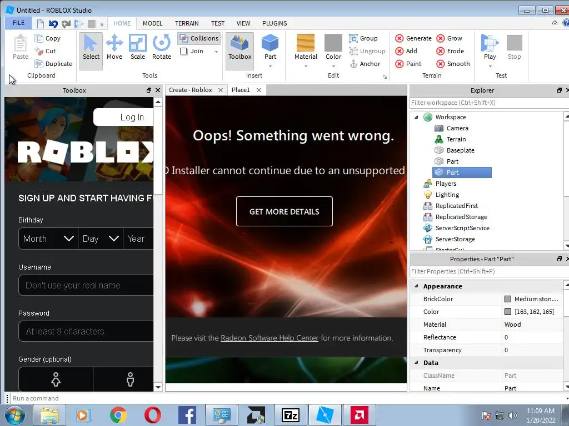The height and width of the screenshot is (426, 569).
Task: Switch to the TERRAIN ribbon tab
Action: pyautogui.click(x=187, y=23)
